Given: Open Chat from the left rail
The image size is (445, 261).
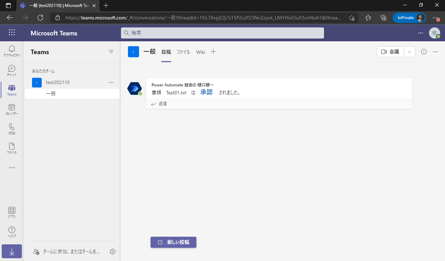Looking at the screenshot, I should click(x=12, y=70).
